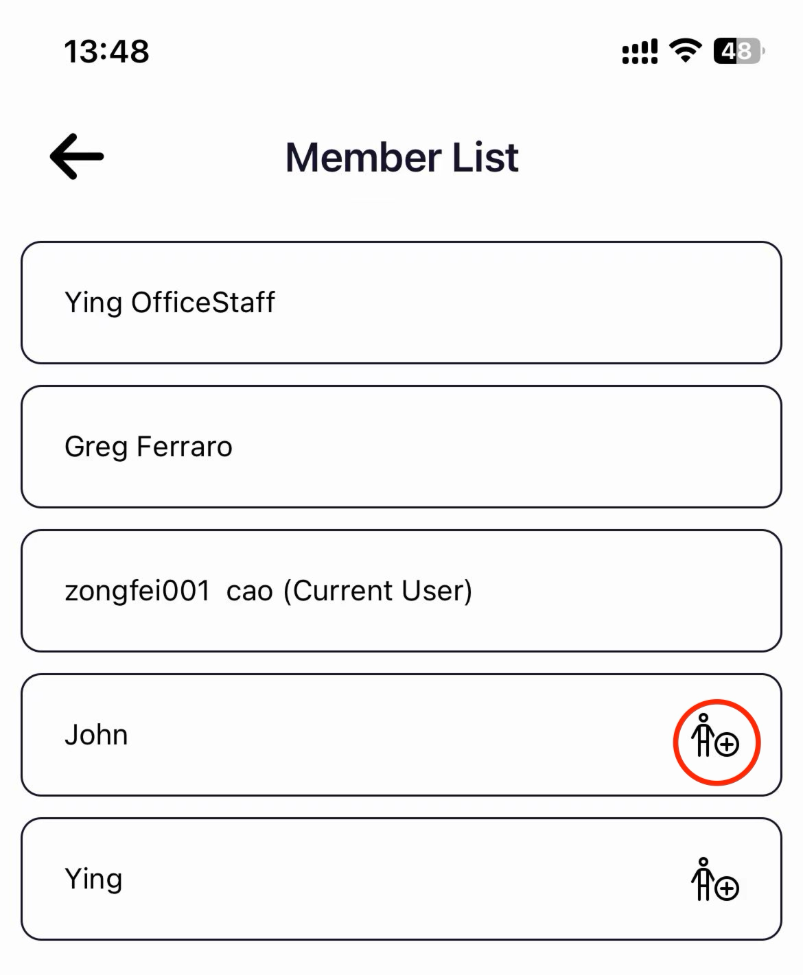Open the Ying OfficeStaff member card

(401, 303)
